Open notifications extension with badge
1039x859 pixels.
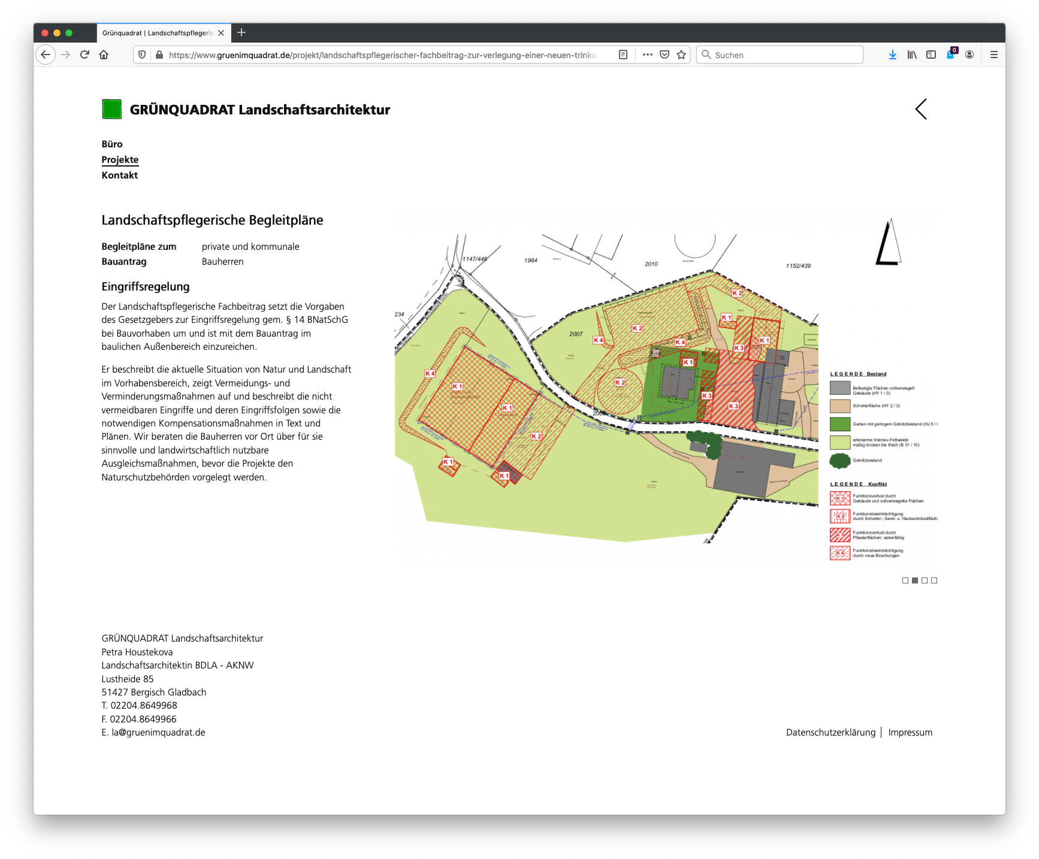[x=951, y=54]
